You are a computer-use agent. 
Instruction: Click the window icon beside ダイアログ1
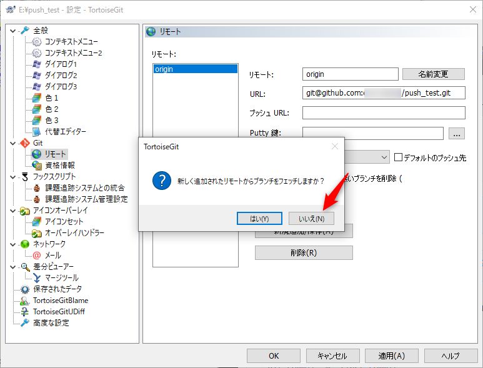click(x=37, y=64)
